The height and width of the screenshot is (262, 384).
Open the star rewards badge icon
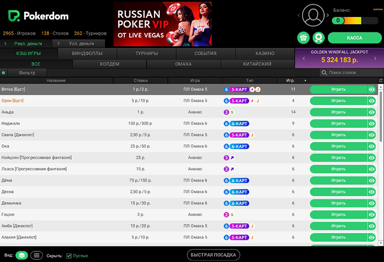click(x=318, y=38)
